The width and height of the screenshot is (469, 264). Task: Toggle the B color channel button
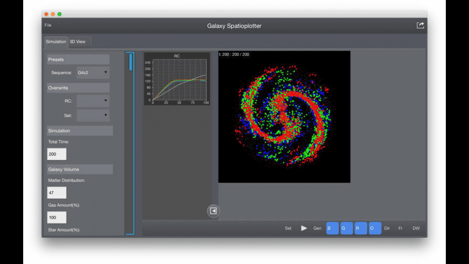pyautogui.click(x=332, y=228)
